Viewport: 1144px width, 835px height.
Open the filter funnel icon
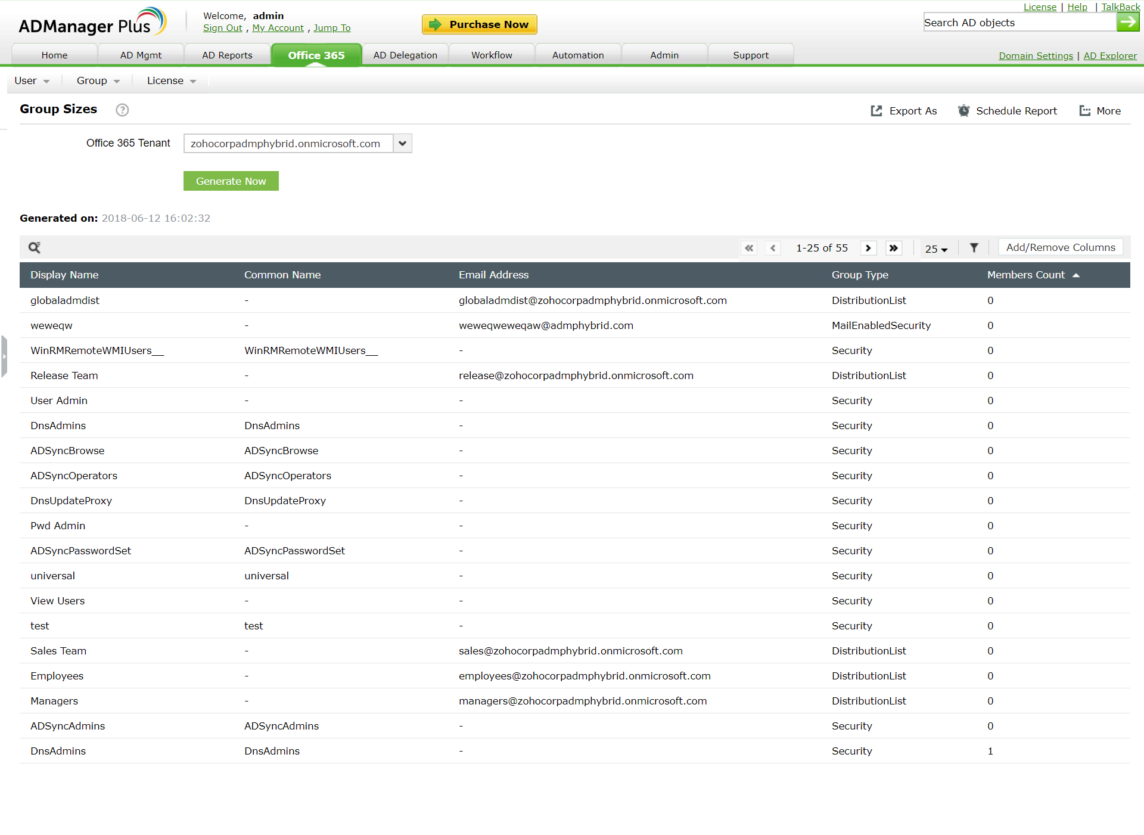(x=974, y=248)
